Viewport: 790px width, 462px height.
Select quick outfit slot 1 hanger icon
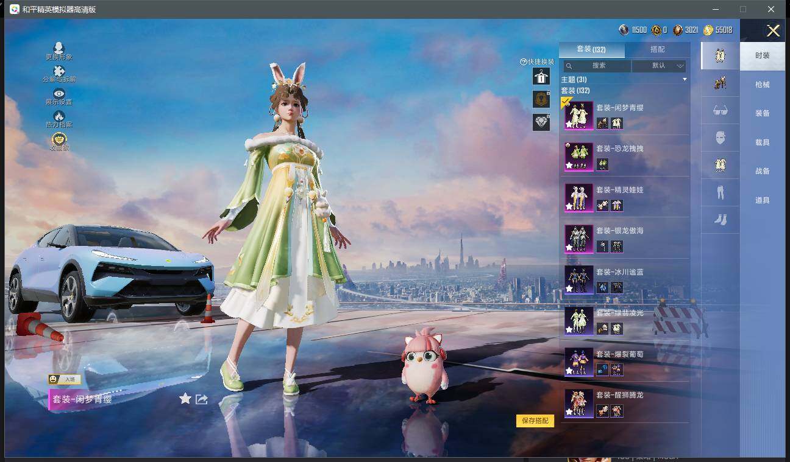[x=541, y=76]
